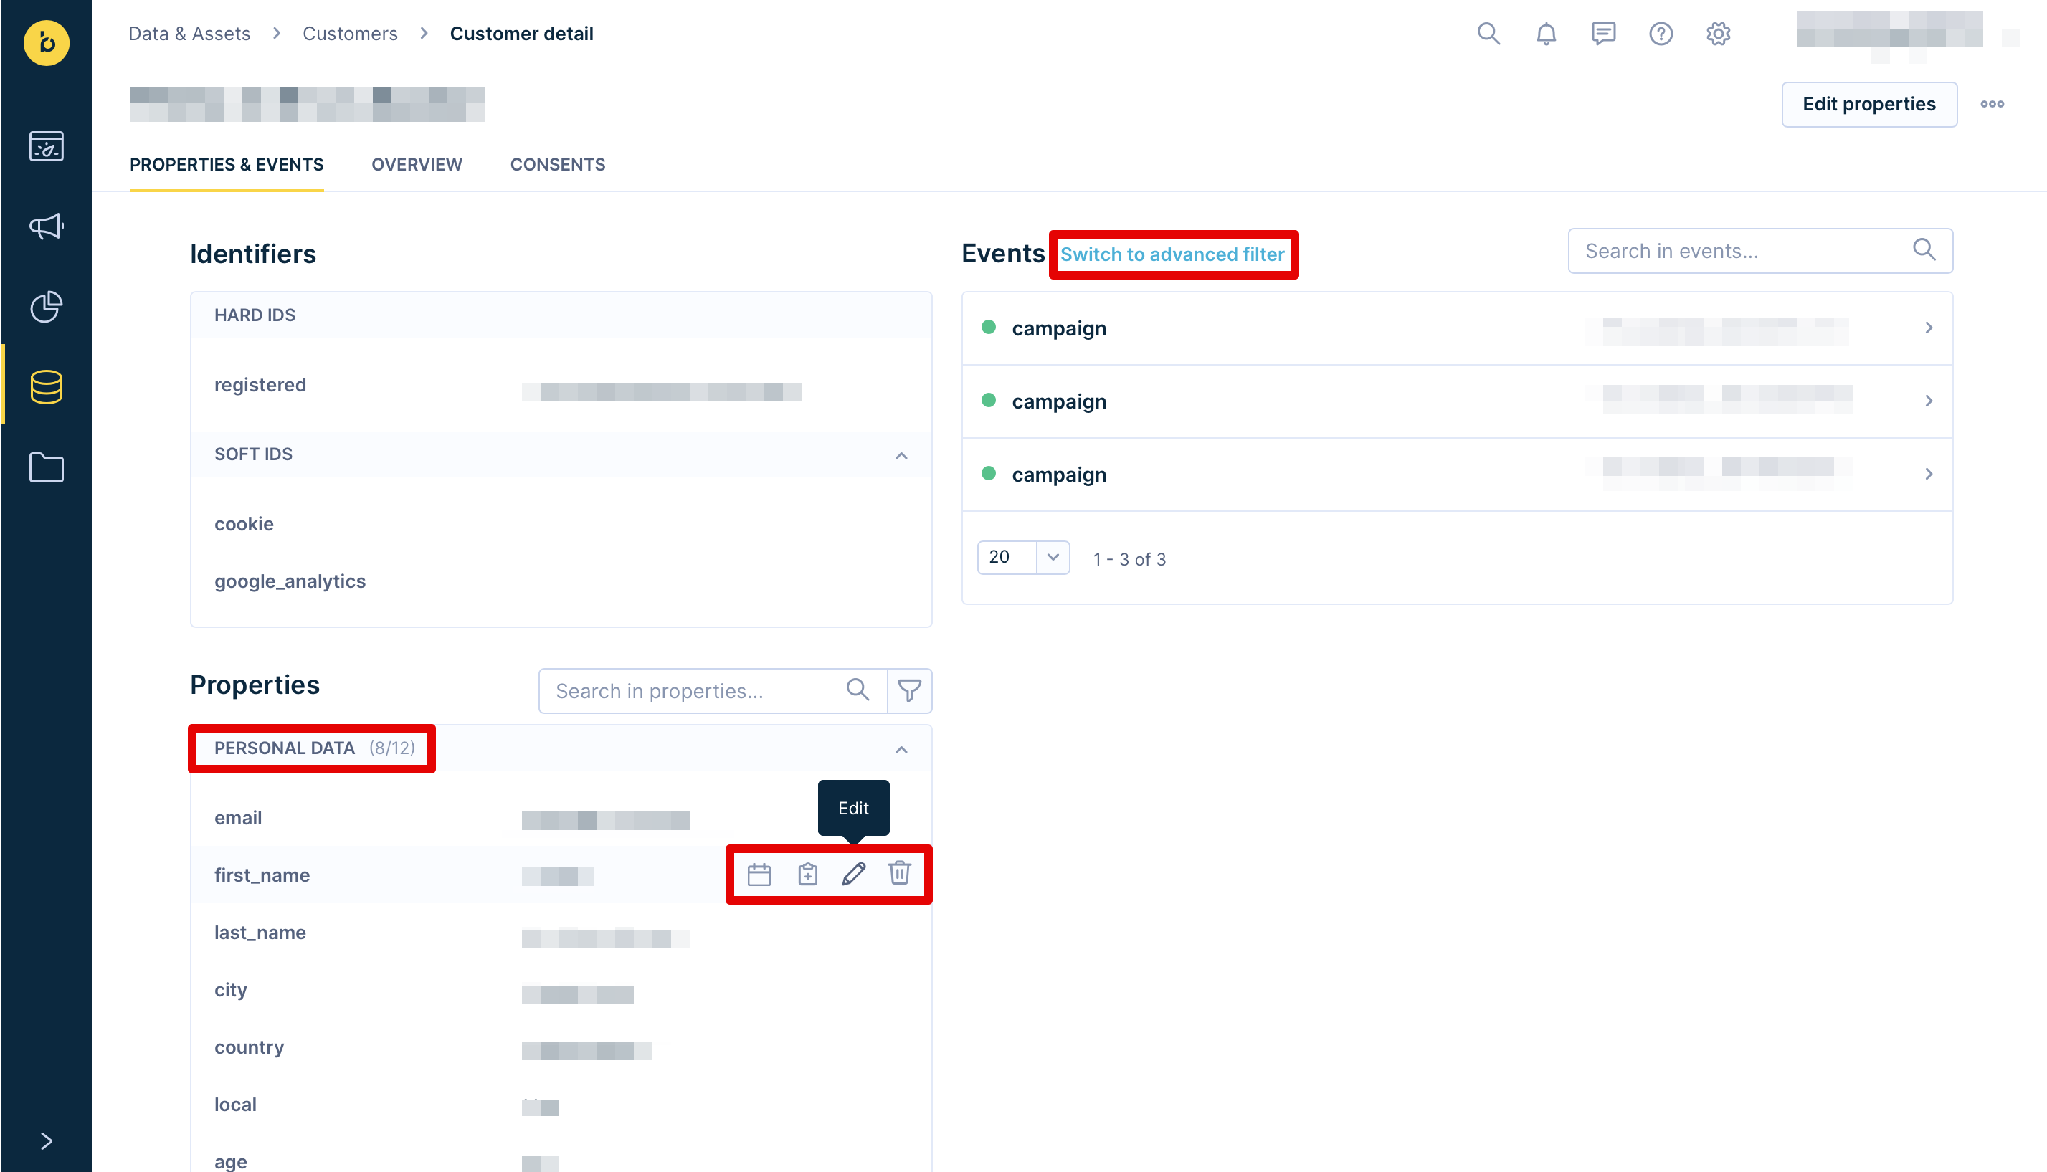The width and height of the screenshot is (2047, 1172).
Task: Click the pencil Edit icon for first_name
Action: click(853, 873)
